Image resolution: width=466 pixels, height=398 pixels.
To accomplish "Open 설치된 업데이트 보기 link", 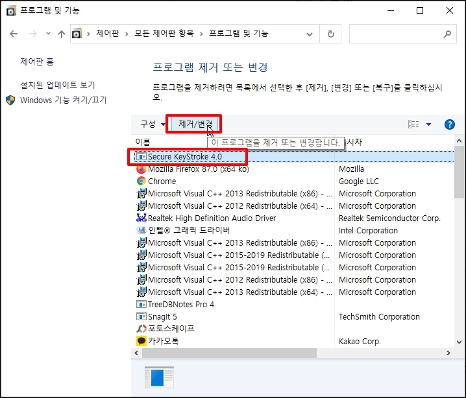I will 58,85.
